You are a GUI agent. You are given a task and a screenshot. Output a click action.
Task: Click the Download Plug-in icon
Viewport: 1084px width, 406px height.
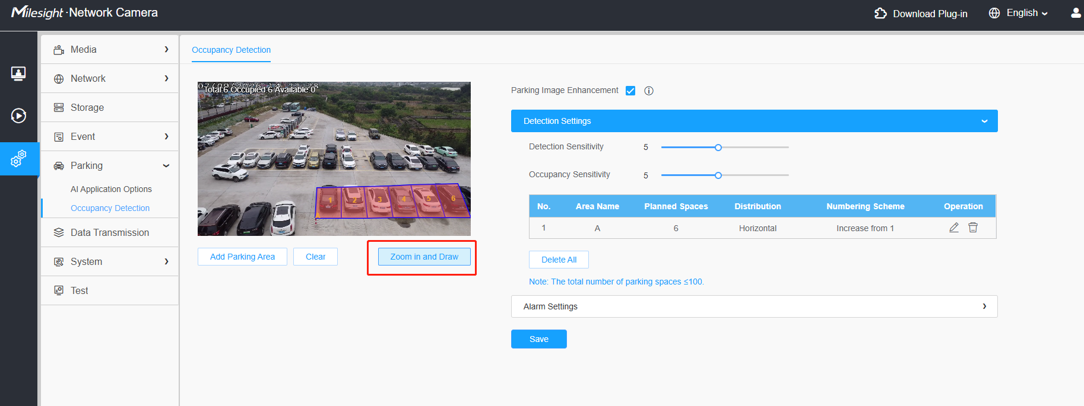tap(880, 13)
